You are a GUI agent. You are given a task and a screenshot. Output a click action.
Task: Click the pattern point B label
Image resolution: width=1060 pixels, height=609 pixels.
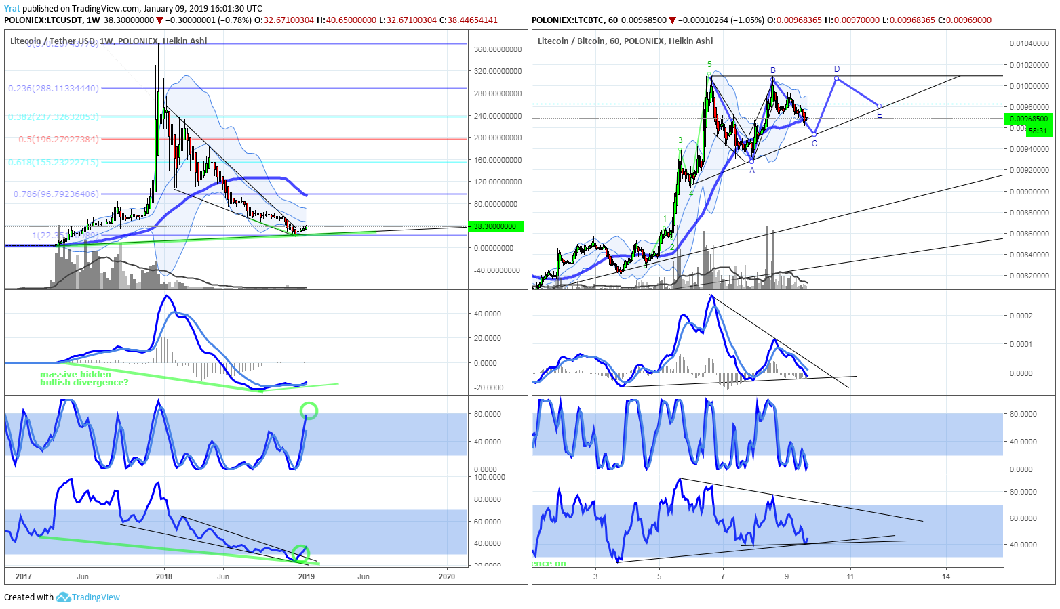(x=772, y=70)
